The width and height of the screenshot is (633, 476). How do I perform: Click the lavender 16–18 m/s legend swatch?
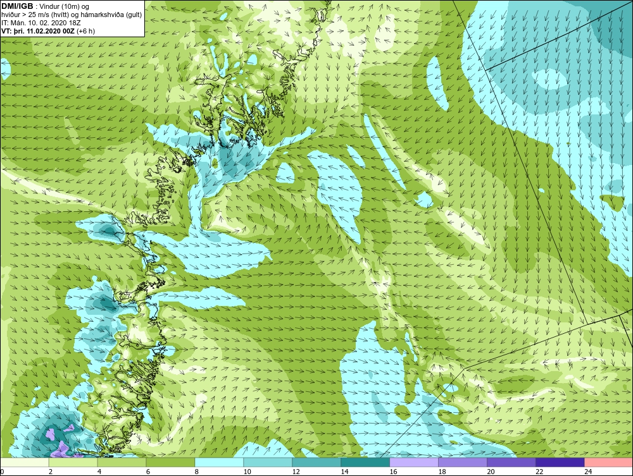pyautogui.click(x=414, y=462)
